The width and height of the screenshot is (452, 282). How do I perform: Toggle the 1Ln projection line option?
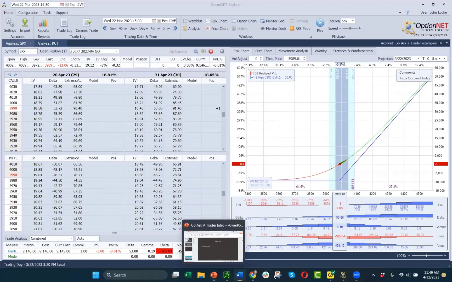click(434, 59)
